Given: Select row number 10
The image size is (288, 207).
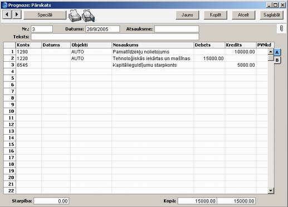Looking at the screenshot, I should 9,111.
